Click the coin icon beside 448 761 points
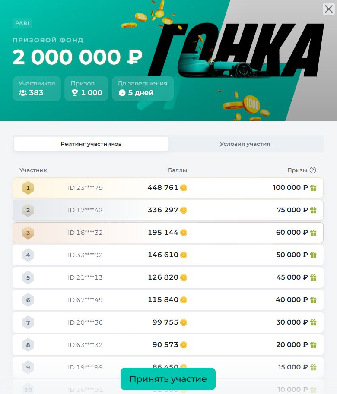 pos(184,188)
